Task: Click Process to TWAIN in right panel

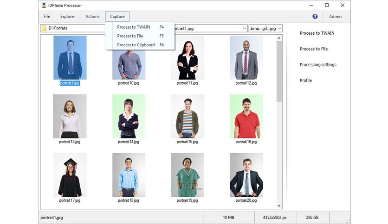Action: tap(317, 33)
